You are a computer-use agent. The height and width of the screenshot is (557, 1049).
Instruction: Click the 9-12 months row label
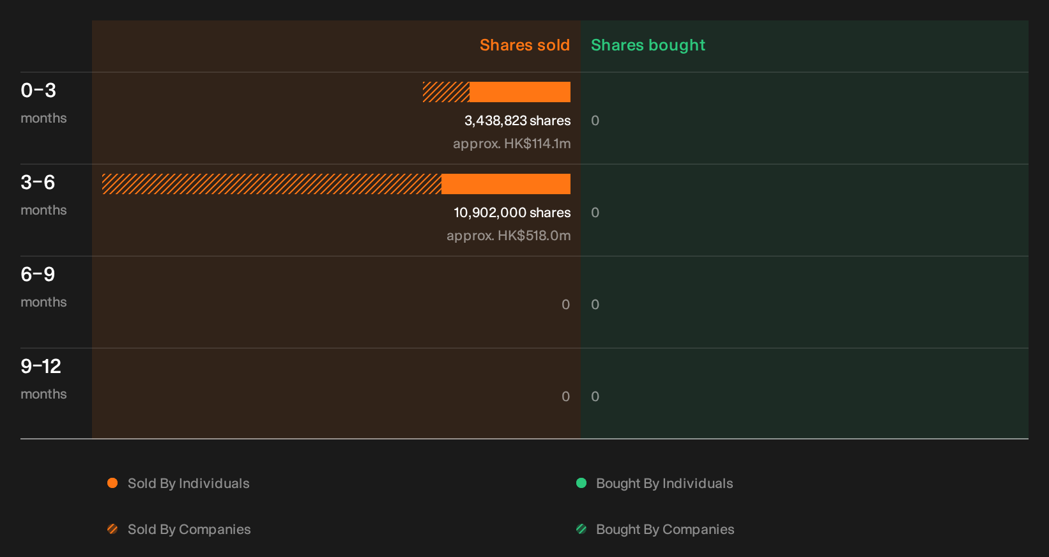(x=43, y=379)
